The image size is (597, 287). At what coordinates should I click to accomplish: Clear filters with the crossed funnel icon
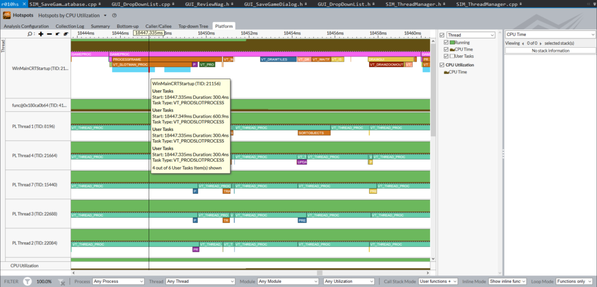tap(61, 281)
